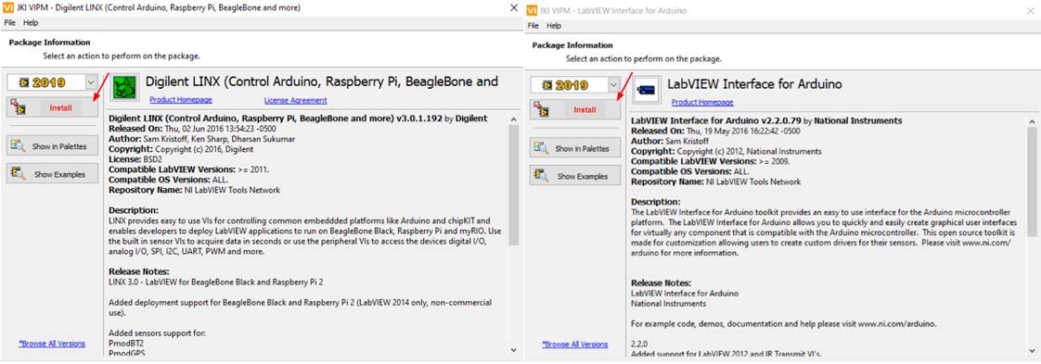
Task: Click the LINX description scrollbar thumb
Action: click(x=513, y=185)
